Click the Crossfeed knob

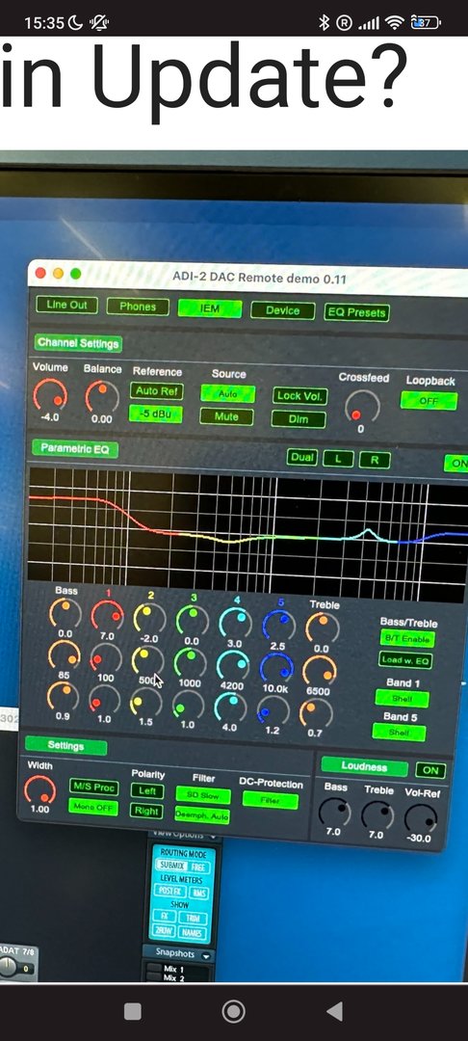coord(362,407)
